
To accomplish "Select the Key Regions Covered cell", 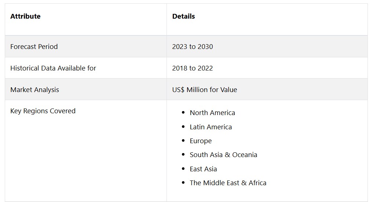I will pyautogui.click(x=43, y=111).
